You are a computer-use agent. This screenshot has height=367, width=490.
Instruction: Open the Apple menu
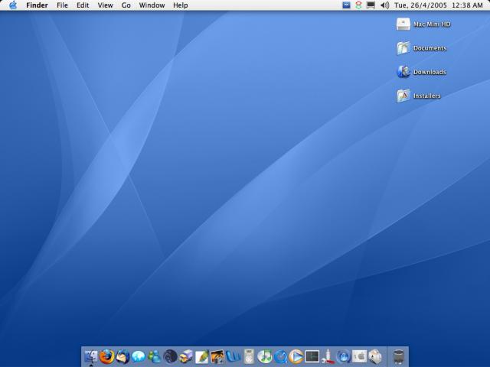13,5
